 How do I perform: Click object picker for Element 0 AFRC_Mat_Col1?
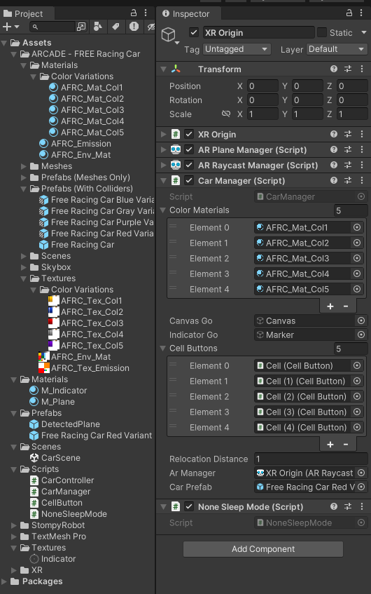pyautogui.click(x=356, y=227)
